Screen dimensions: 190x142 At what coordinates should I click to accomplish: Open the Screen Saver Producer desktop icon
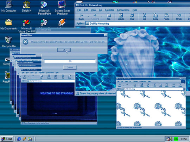point(62,8)
